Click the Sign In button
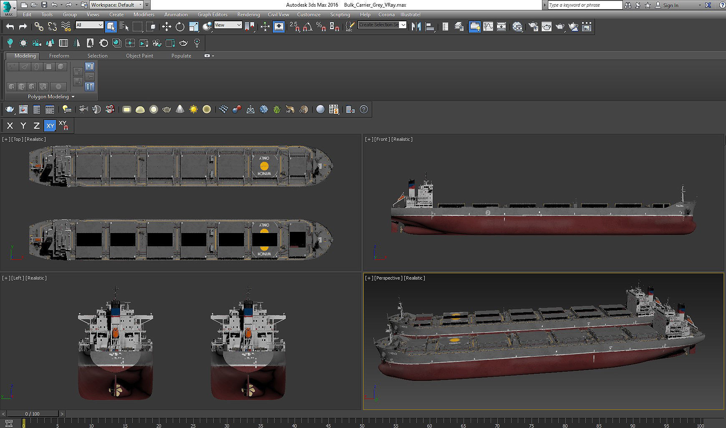This screenshot has height=428, width=726. pyautogui.click(x=670, y=5)
